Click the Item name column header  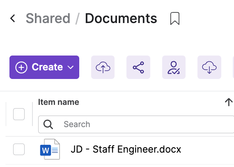(58, 102)
